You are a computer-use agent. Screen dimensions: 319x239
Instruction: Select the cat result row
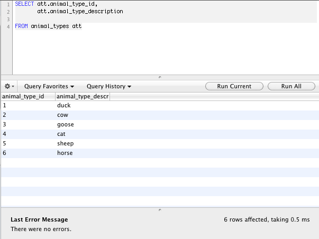(160, 134)
